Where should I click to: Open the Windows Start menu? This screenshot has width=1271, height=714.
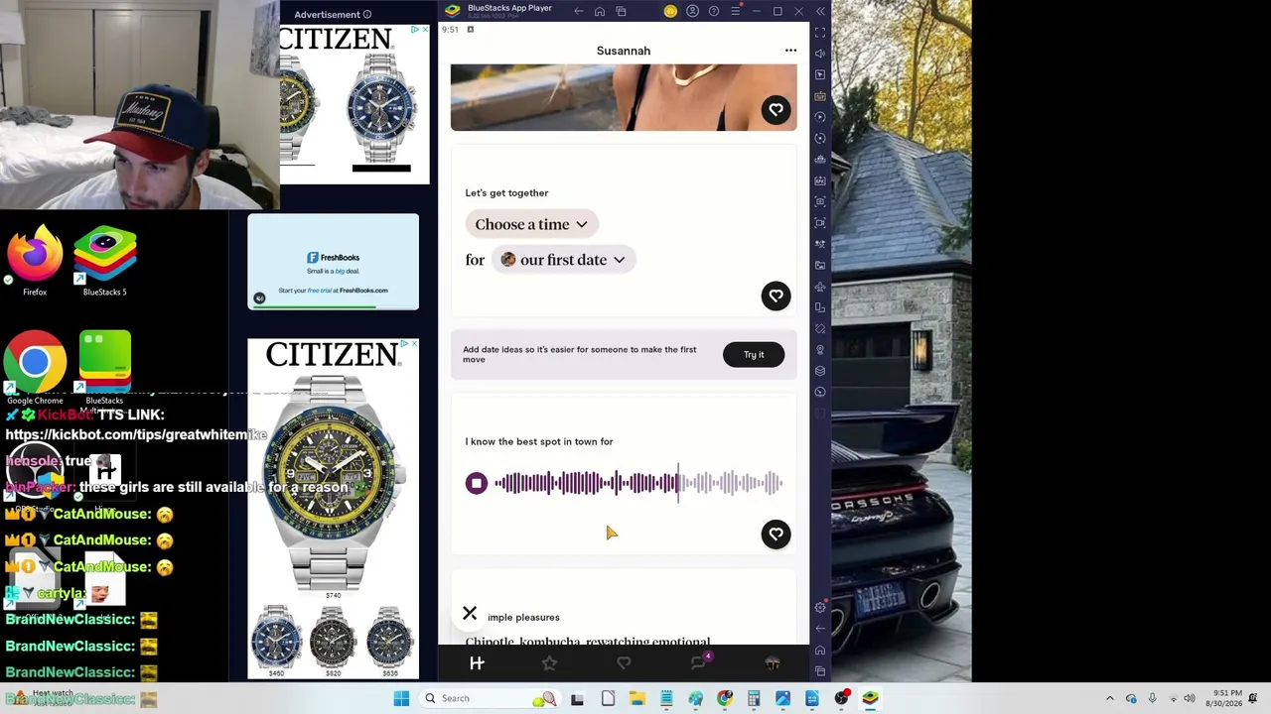click(401, 698)
